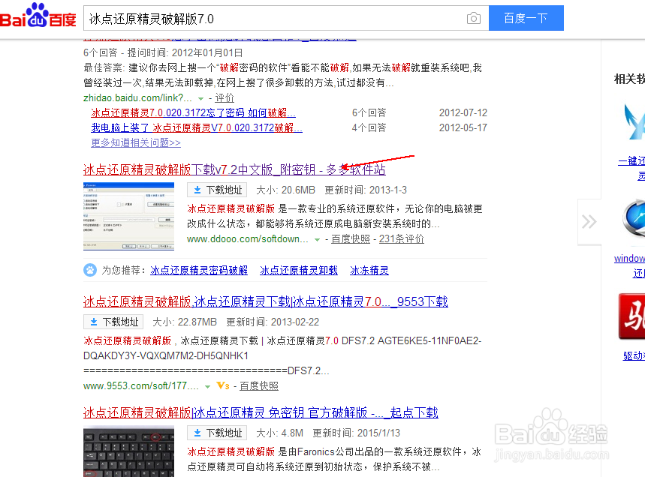This screenshot has height=477, width=645.
Task: Click keyboard thumbnail of 起点下载 result
Action: (x=128, y=451)
